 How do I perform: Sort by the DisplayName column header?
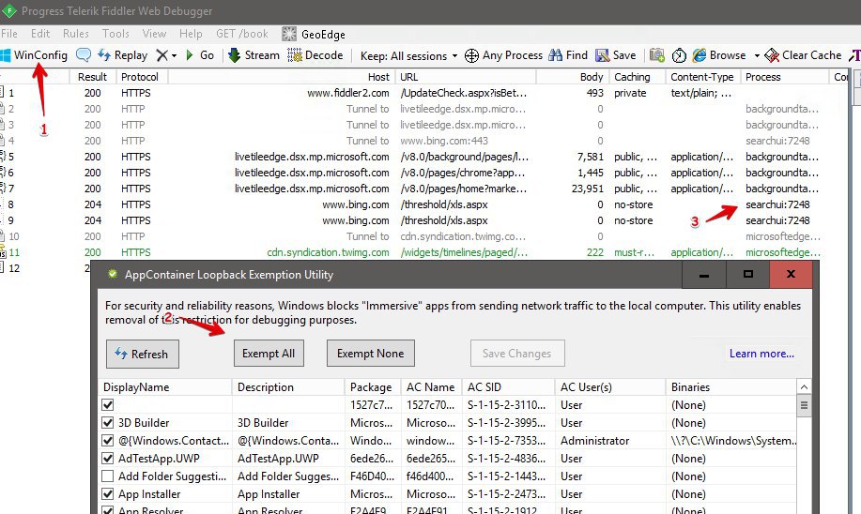(x=165, y=387)
